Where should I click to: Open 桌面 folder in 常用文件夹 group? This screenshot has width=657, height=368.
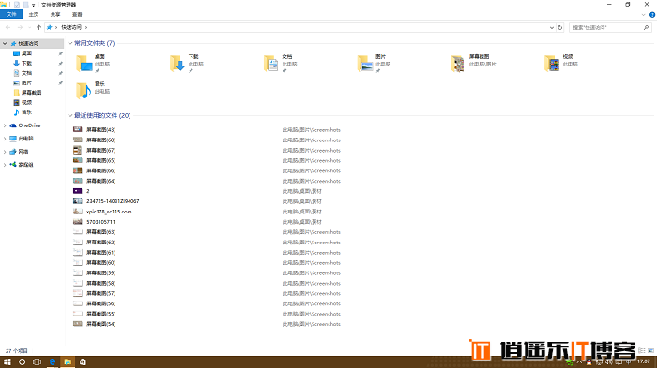pos(94,64)
